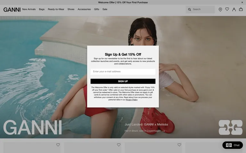Image resolution: width=246 pixels, height=153 pixels.
Task: Click the magnifying glass search icon
Action: [190, 9]
